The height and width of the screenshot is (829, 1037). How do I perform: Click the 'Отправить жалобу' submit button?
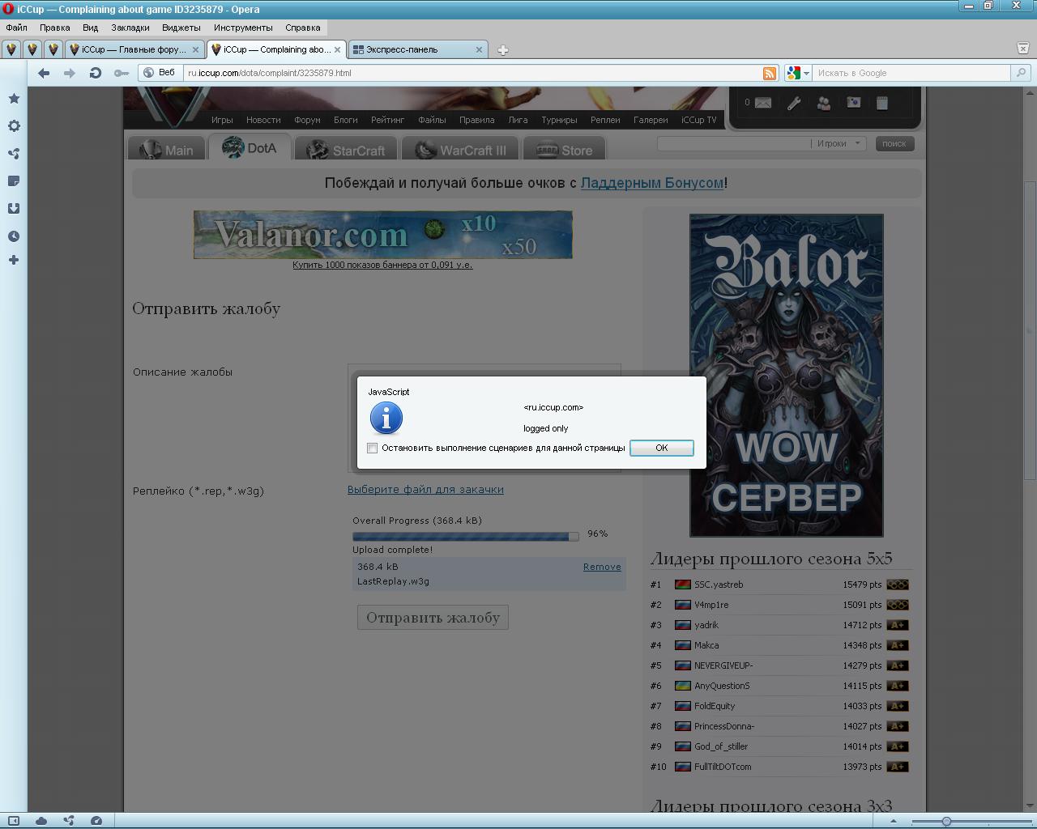pos(433,618)
